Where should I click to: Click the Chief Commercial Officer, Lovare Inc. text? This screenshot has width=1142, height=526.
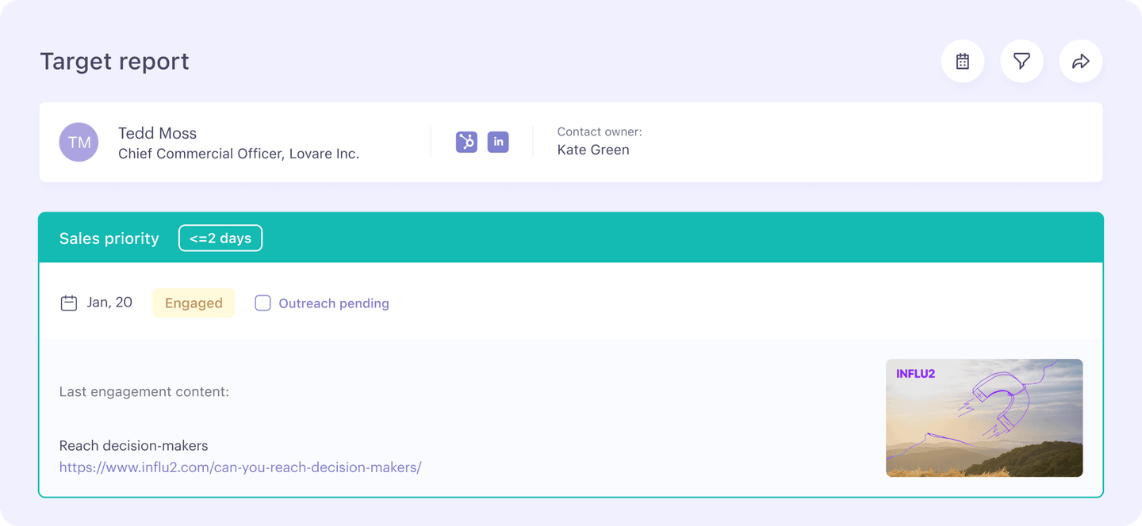[x=239, y=154]
